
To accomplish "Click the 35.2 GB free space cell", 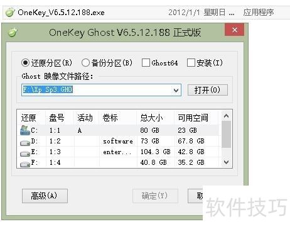I will pos(191,162).
